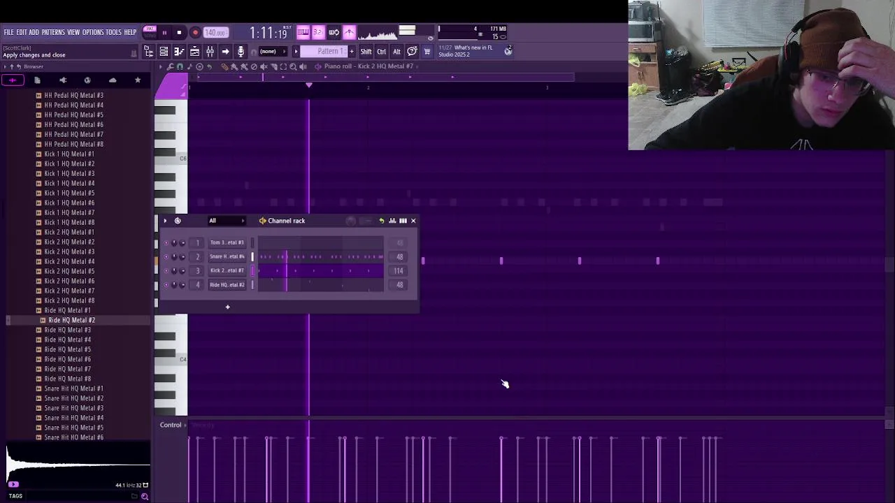Open the browser Plugins tab icon
Screen dimensions: 895x503
point(62,80)
